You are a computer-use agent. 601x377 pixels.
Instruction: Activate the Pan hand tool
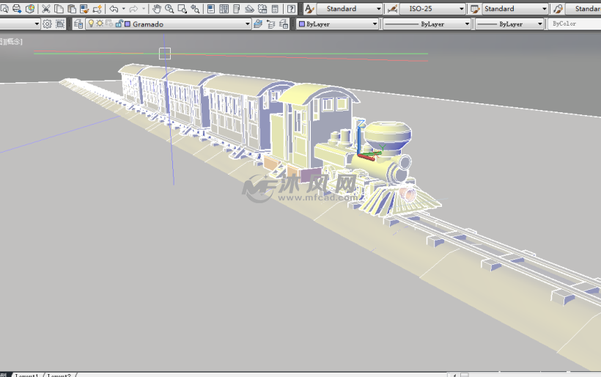click(156, 9)
